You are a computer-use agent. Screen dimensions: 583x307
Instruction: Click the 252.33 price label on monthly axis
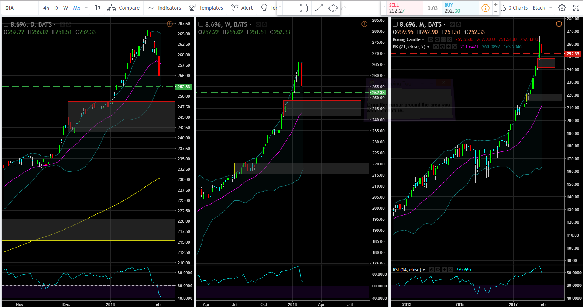pos(573,54)
